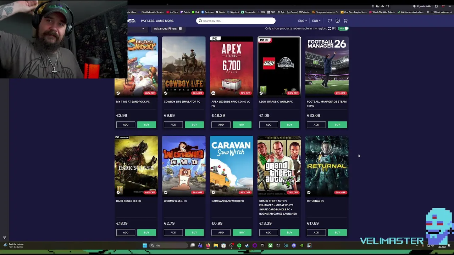The height and width of the screenshot is (255, 454).
Task: Open the ENG language dropdown
Action: pyautogui.click(x=303, y=21)
